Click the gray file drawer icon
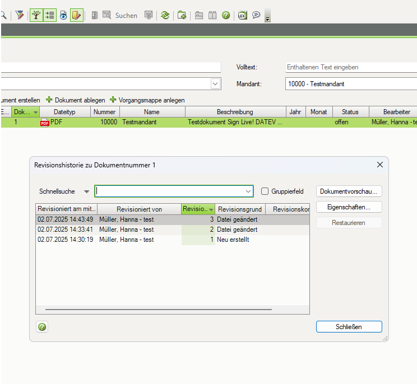 [x=199, y=16]
